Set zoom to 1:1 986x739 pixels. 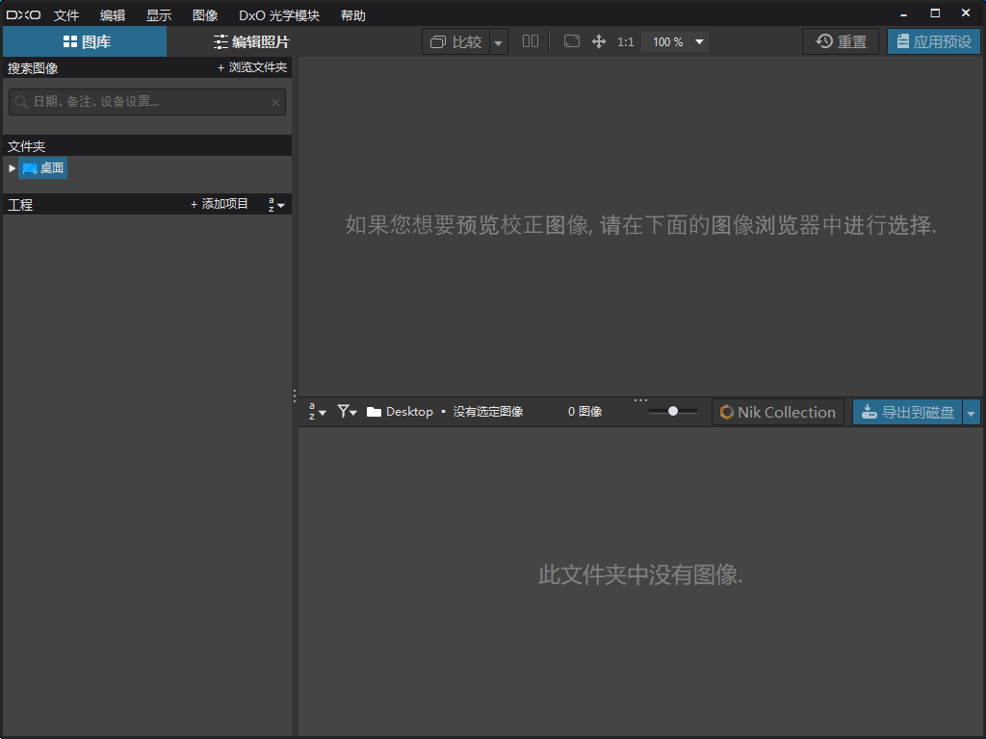[626, 42]
